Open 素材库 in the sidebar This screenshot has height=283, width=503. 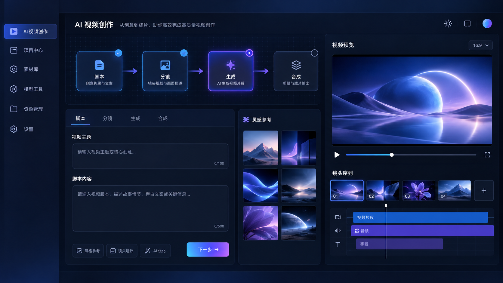[31, 69]
